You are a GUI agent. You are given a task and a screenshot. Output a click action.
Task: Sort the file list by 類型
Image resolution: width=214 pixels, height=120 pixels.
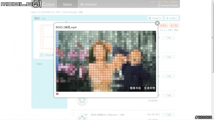[176, 30]
